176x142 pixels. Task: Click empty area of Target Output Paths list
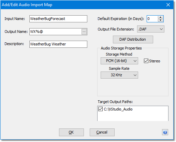pos(133,116)
